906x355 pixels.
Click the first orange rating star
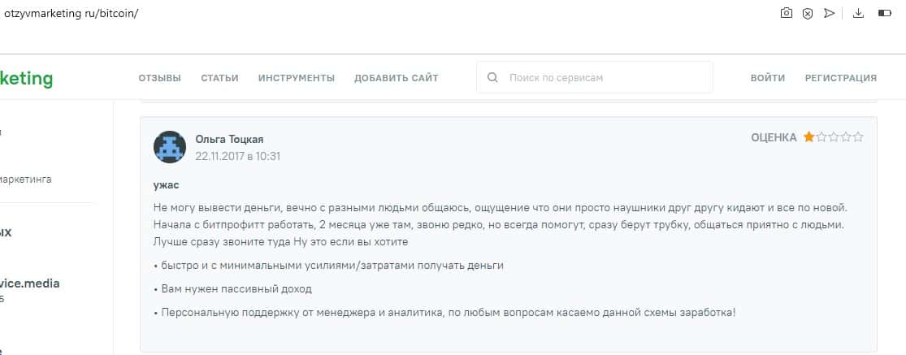(x=809, y=137)
